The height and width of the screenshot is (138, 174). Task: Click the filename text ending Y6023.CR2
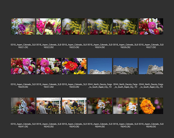(74, 46)
